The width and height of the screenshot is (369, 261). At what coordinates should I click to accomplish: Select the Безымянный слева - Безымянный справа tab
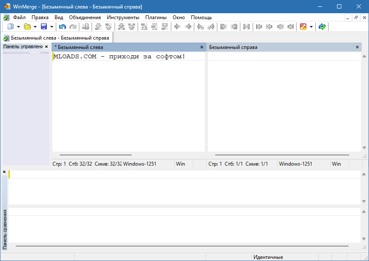[57, 38]
